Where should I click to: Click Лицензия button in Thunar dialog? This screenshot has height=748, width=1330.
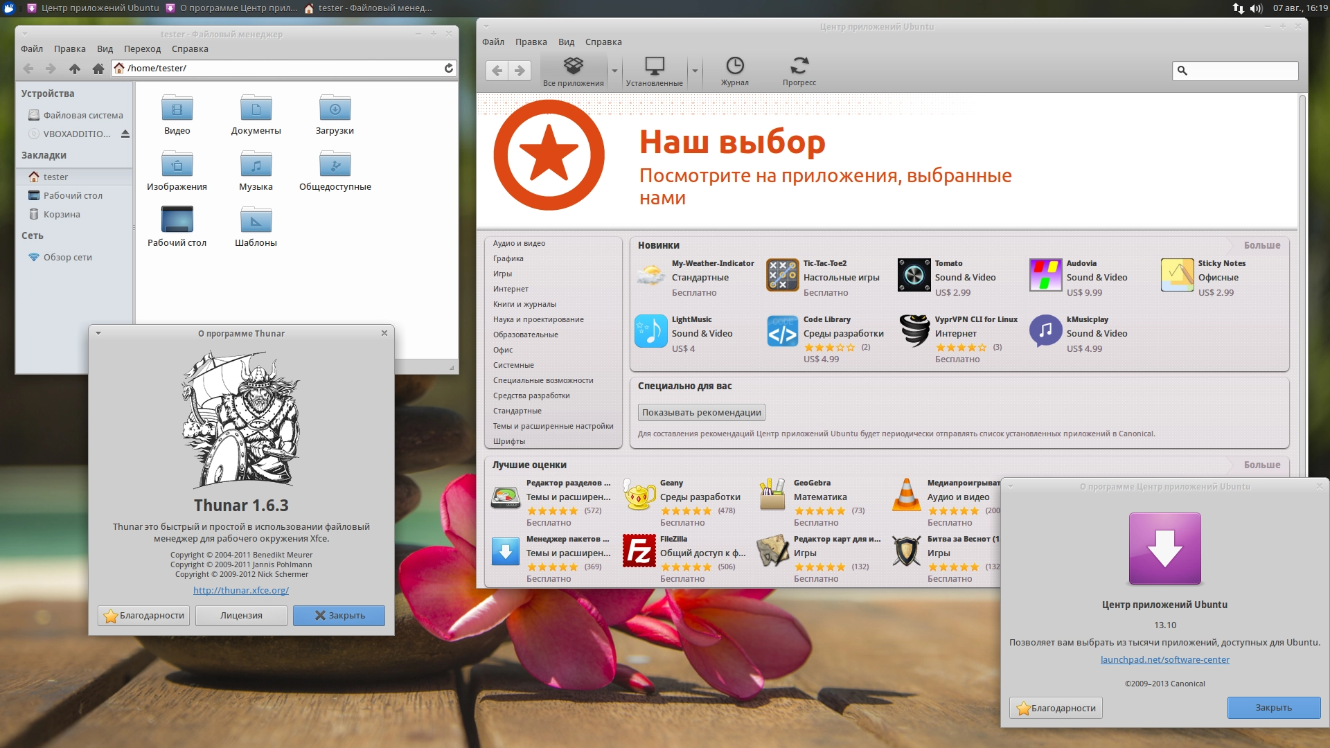(241, 616)
